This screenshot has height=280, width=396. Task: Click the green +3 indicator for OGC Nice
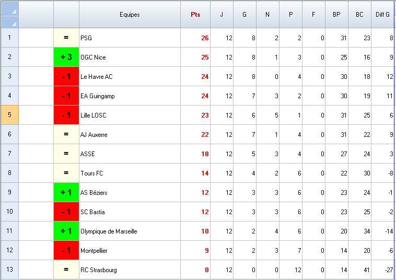66,57
